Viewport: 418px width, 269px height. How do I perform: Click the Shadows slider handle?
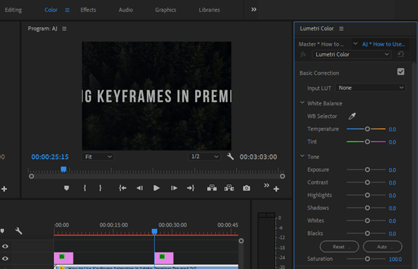(x=367, y=208)
